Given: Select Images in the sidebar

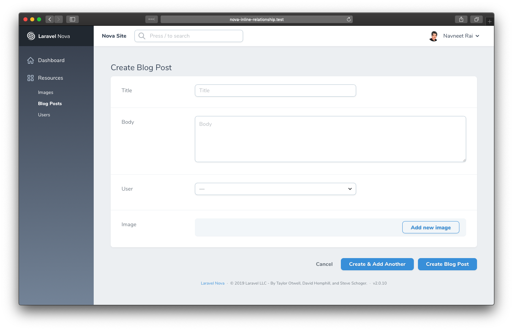Looking at the screenshot, I should point(45,92).
